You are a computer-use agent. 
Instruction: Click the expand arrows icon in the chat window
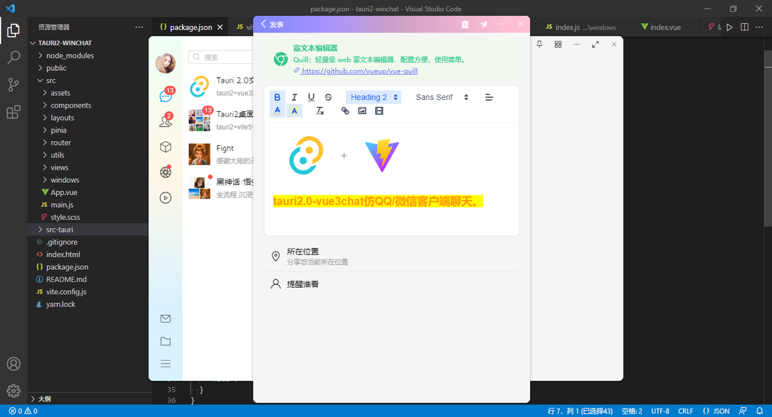tap(596, 44)
